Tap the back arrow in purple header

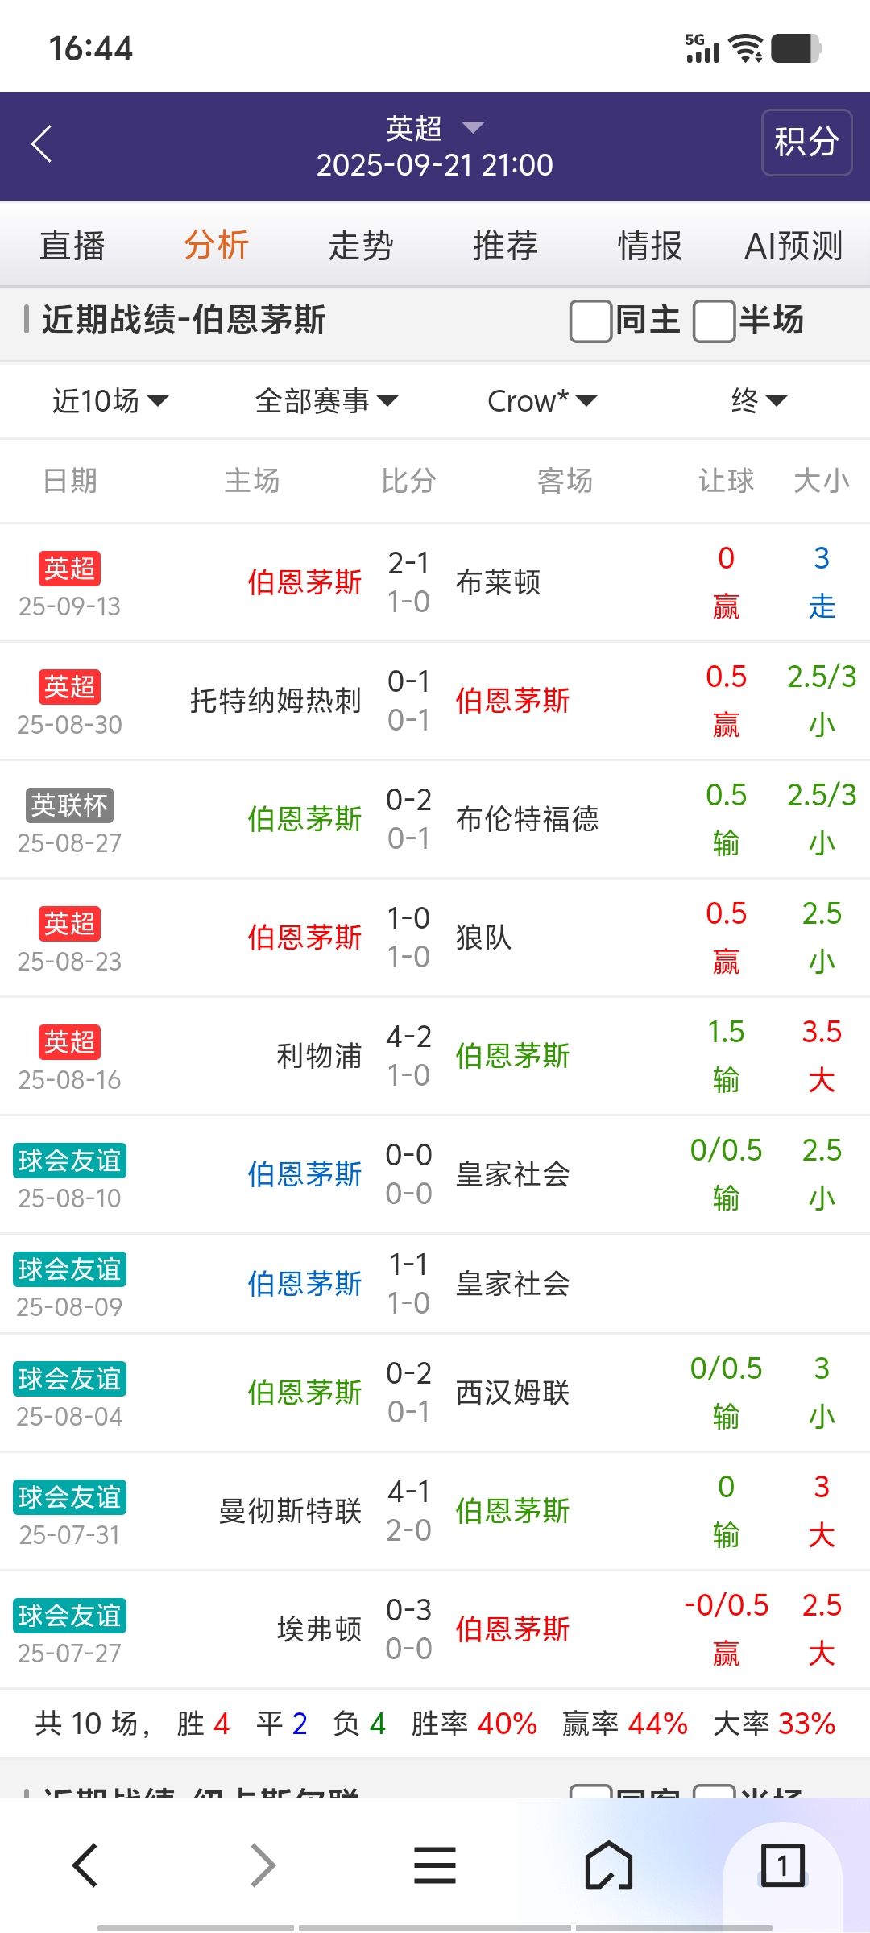click(42, 145)
